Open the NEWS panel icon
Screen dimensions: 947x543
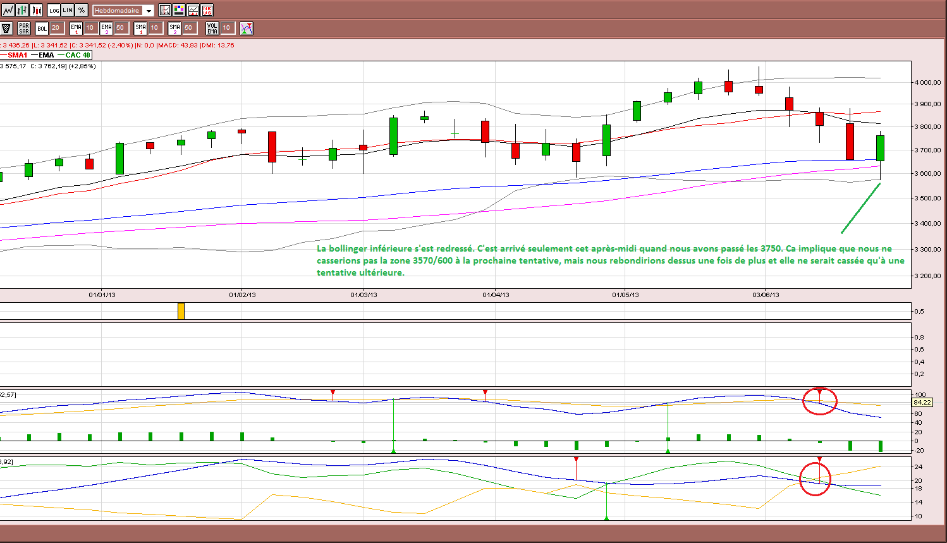click(207, 10)
